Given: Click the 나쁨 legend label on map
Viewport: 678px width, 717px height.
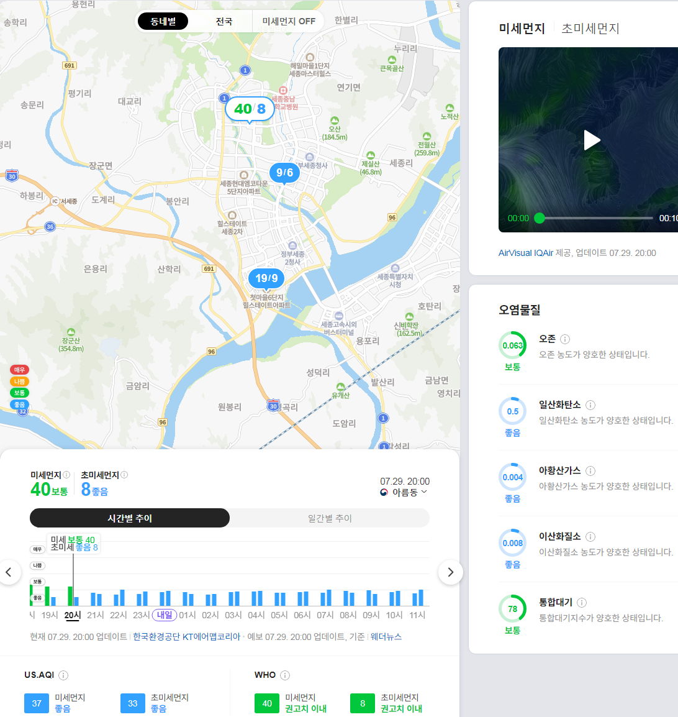Looking at the screenshot, I should coord(19,381).
